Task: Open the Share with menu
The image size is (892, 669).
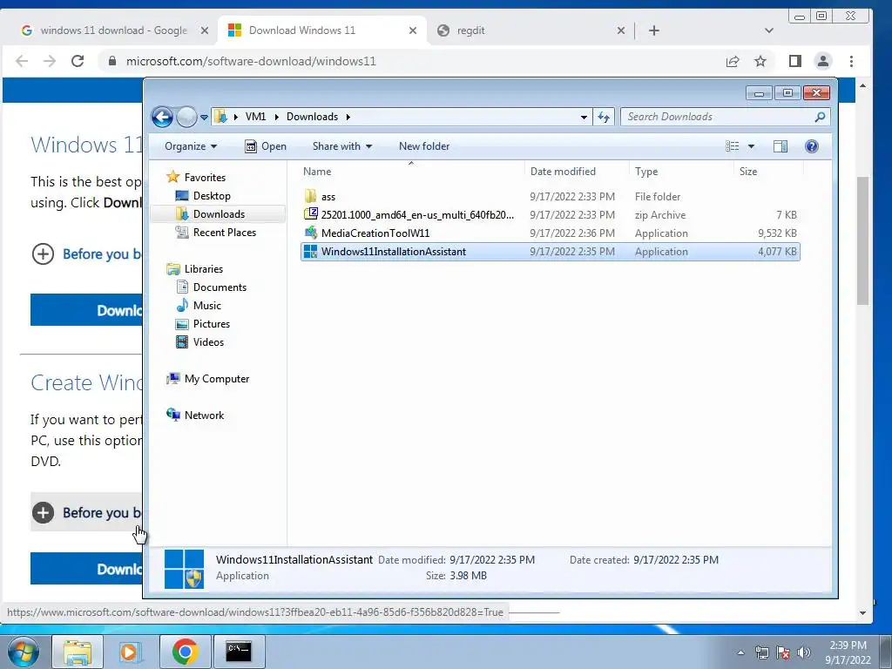Action: 341,146
